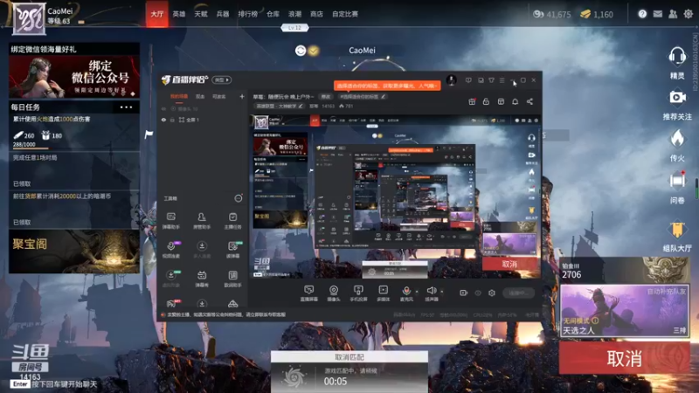
Task: Open the funnel icon in streaming app title bar
Action: pyautogui.click(x=491, y=80)
